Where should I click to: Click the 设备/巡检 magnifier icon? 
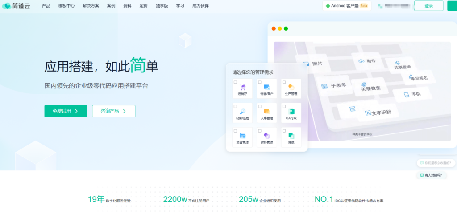click(242, 112)
